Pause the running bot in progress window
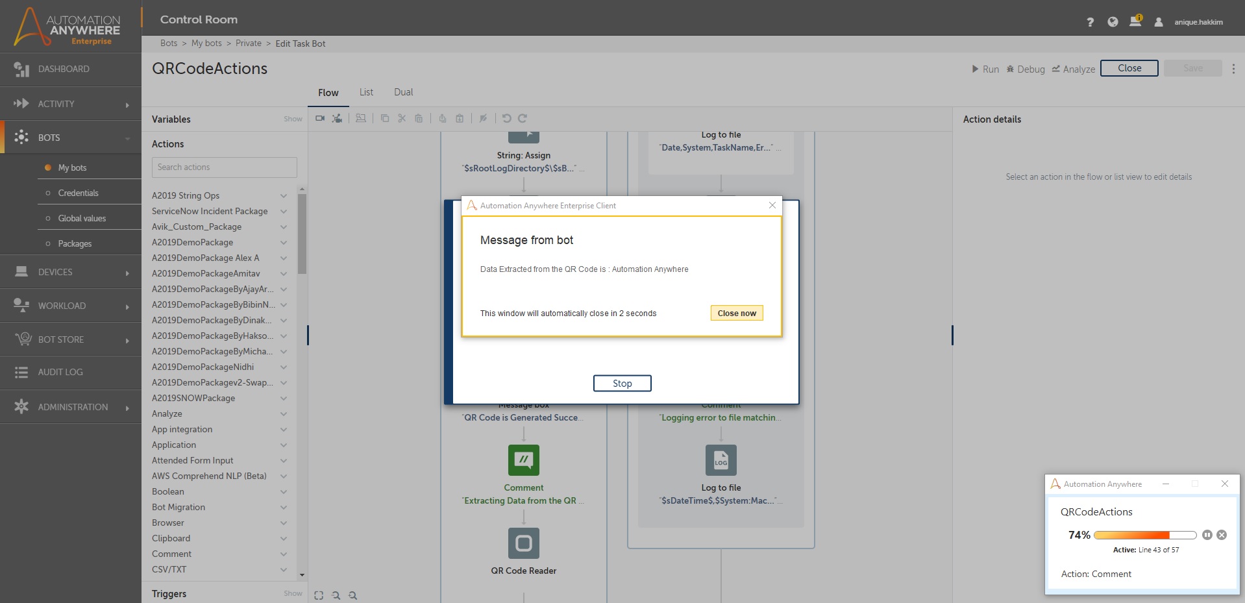Viewport: 1245px width, 603px height. (1207, 535)
